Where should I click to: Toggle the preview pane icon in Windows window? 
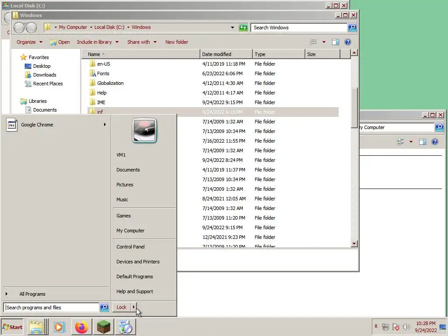336,42
